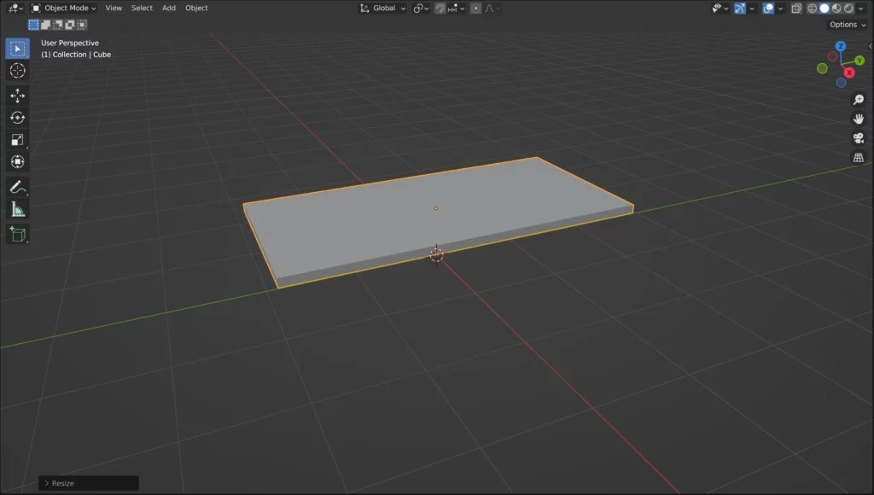The width and height of the screenshot is (874, 495).
Task: Open the View menu
Action: click(114, 8)
